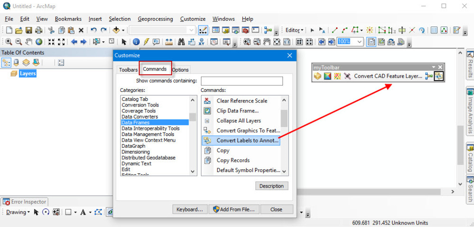Toggle List By Drawing Order view
This screenshot has width=474, height=227.
click(x=6, y=63)
